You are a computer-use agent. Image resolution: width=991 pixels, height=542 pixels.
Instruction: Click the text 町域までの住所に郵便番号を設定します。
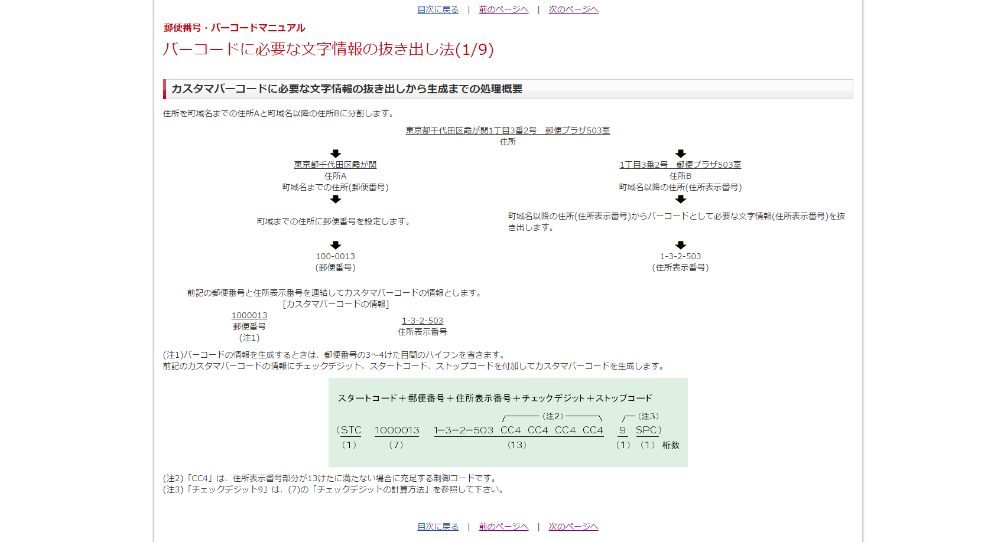pos(335,221)
